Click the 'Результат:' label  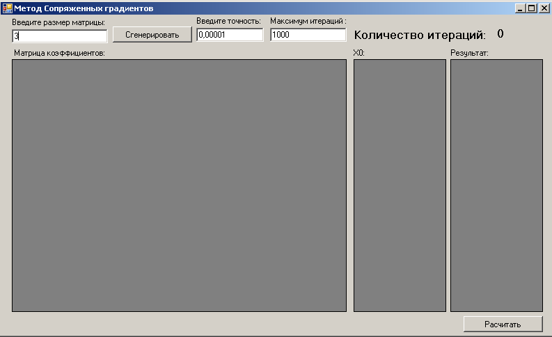coord(469,53)
